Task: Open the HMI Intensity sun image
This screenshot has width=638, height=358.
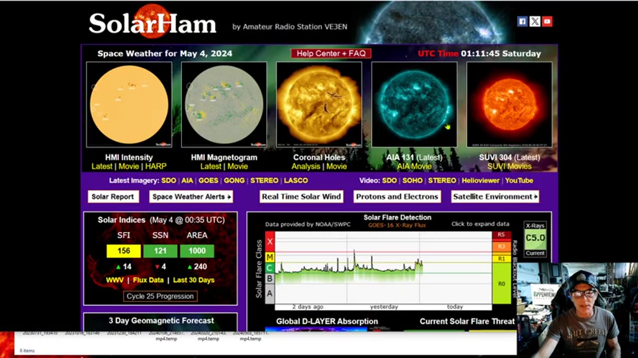Action: pos(129,104)
